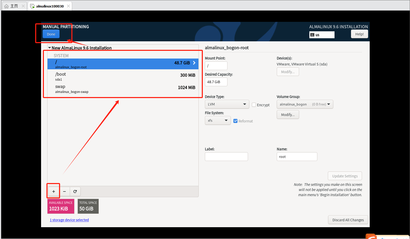Viewport: 410px width, 239px height.
Task: Close the almalinux100030 tab
Action: [x=68, y=6]
